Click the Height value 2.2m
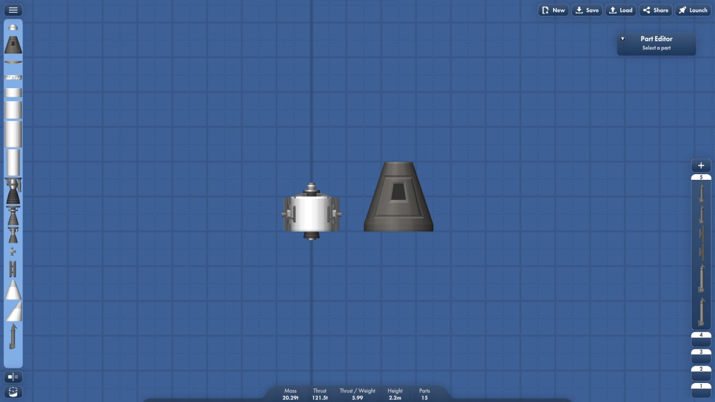 pyautogui.click(x=395, y=398)
